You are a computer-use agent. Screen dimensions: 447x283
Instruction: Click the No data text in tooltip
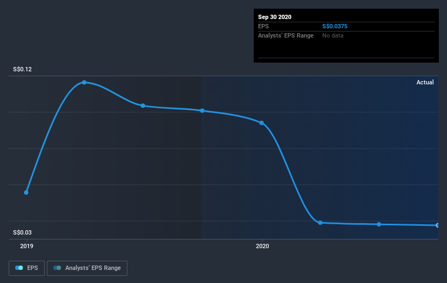tap(333, 35)
